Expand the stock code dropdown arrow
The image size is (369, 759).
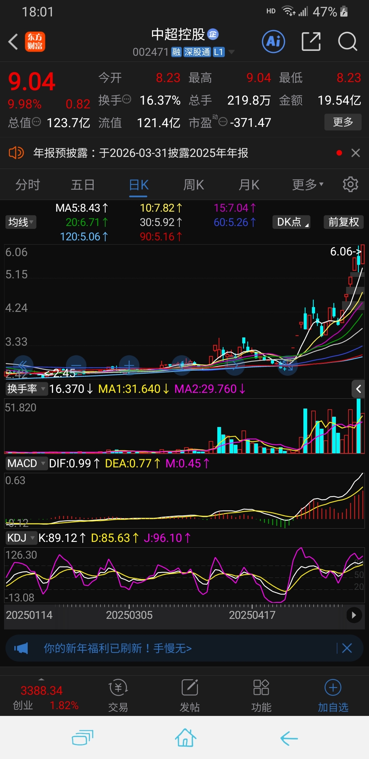[231, 52]
